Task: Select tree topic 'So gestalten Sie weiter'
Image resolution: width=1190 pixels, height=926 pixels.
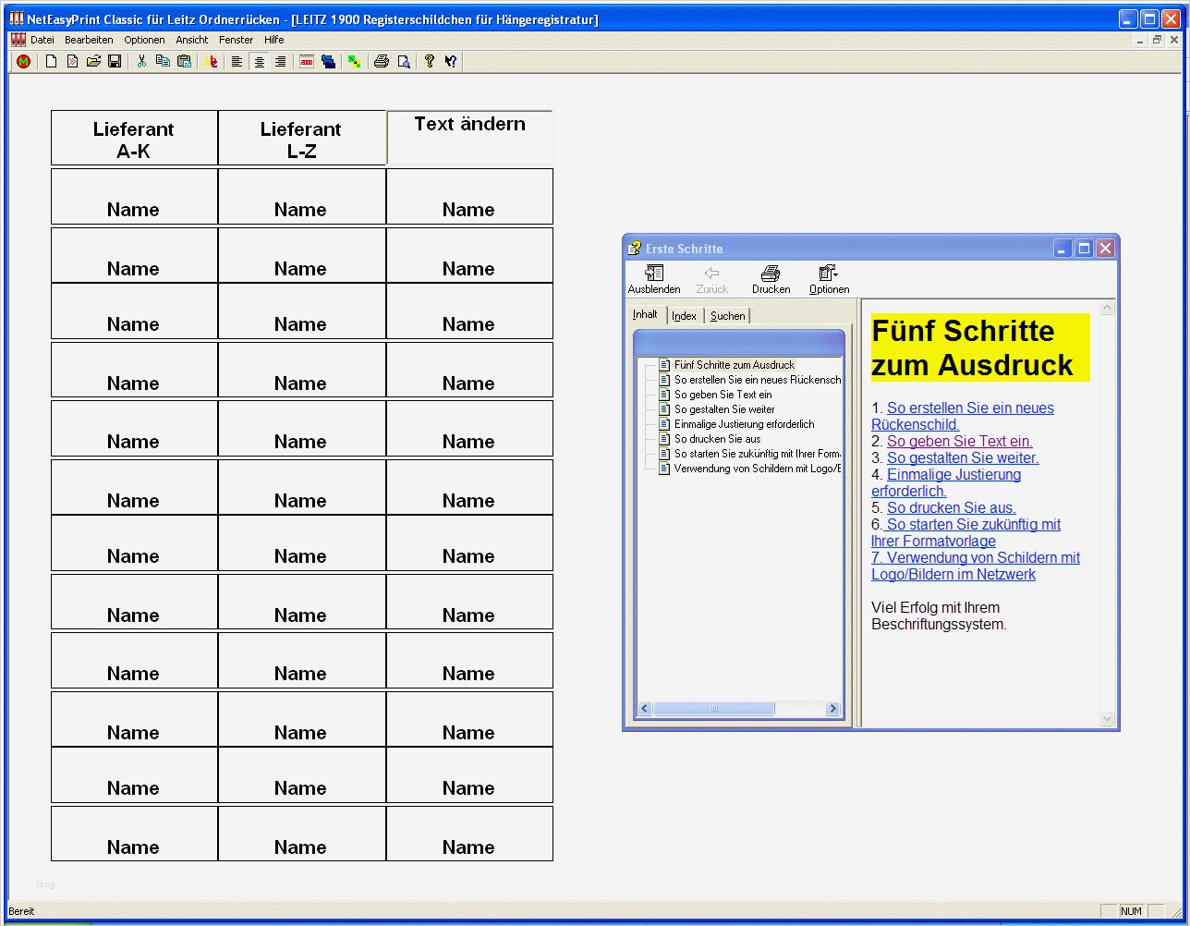Action: (724, 409)
